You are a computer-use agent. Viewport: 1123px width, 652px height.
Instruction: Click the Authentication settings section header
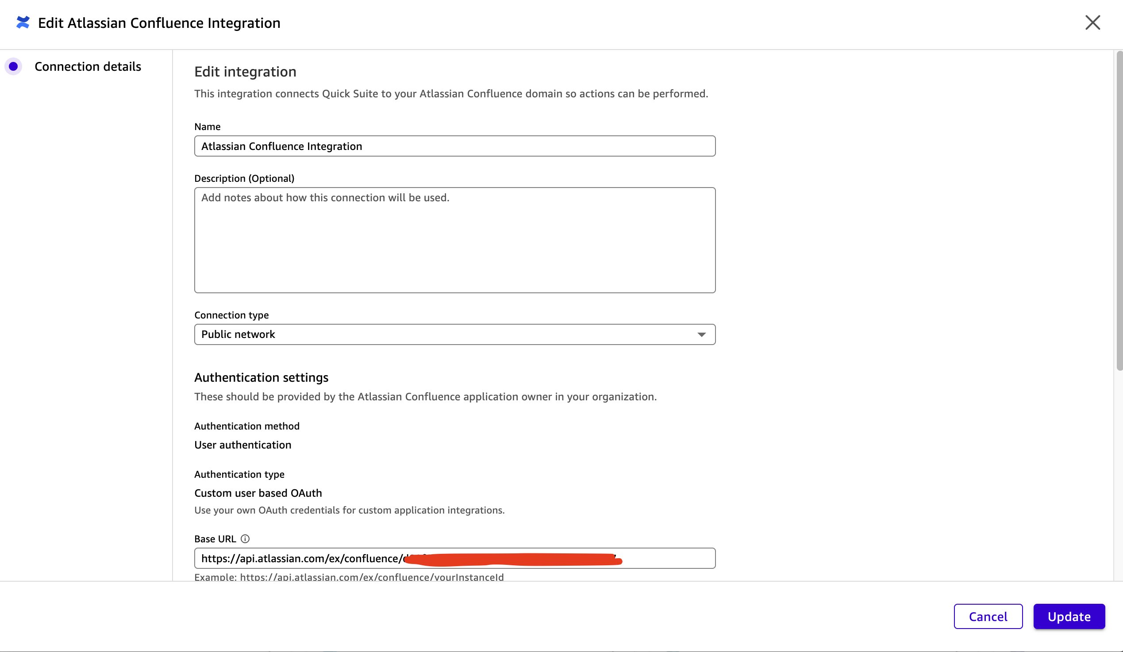(x=261, y=377)
